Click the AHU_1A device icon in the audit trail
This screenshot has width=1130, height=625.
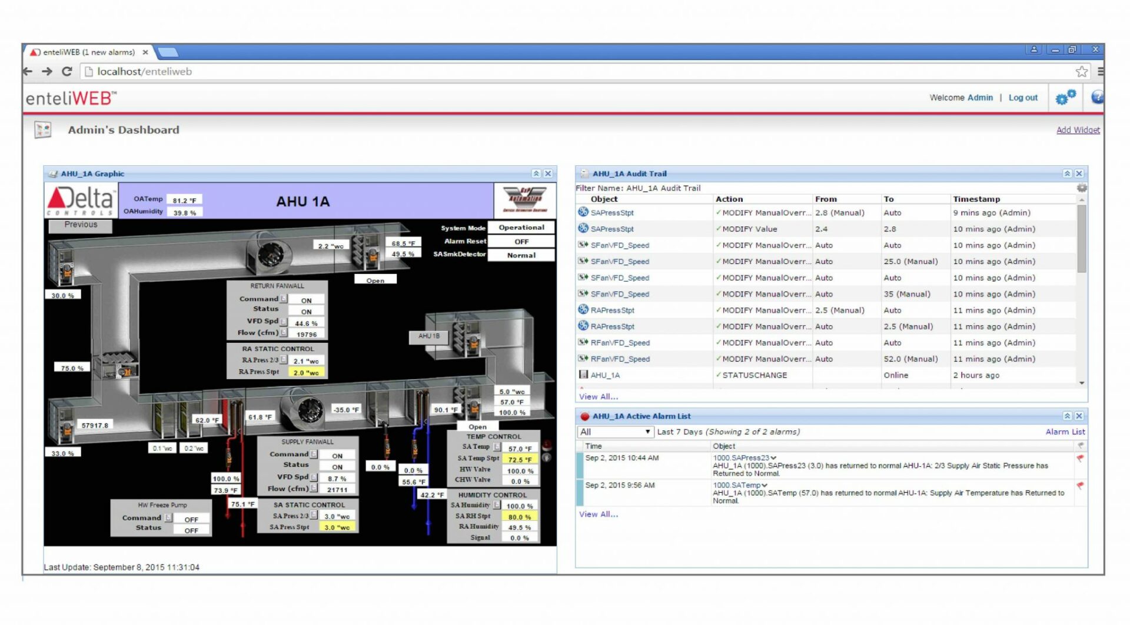click(584, 375)
